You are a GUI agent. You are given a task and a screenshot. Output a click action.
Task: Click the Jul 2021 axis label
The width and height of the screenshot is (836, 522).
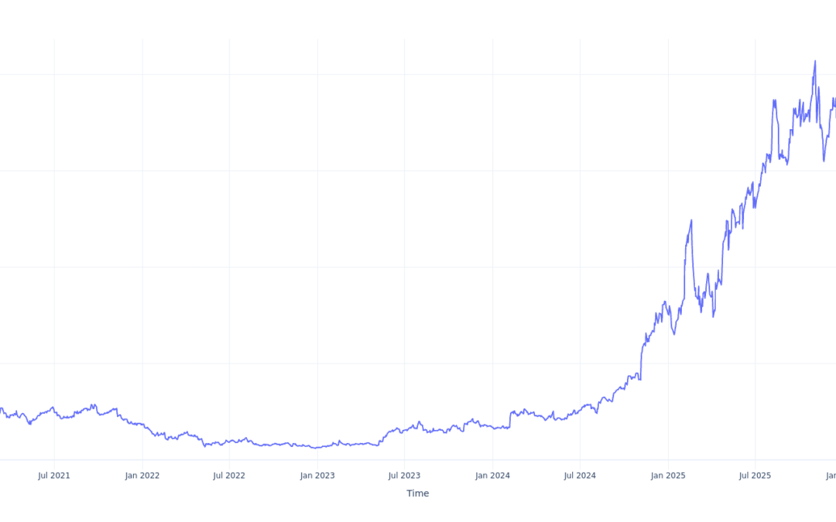click(x=53, y=476)
